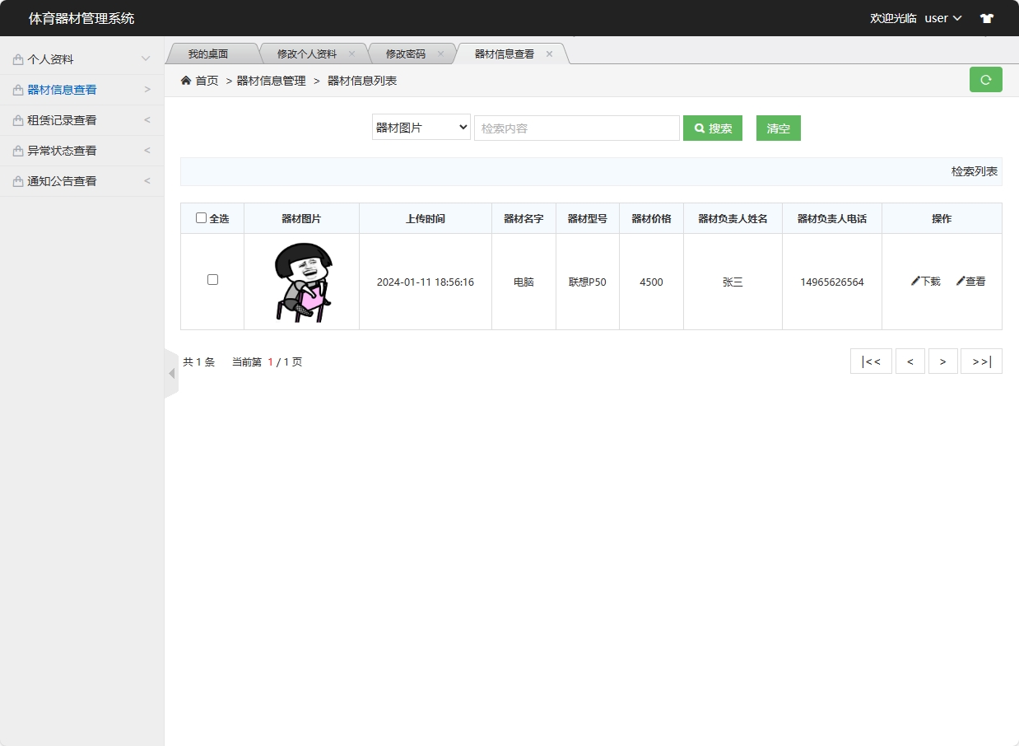Click the 查看 view action for 电脑 row

[970, 281]
